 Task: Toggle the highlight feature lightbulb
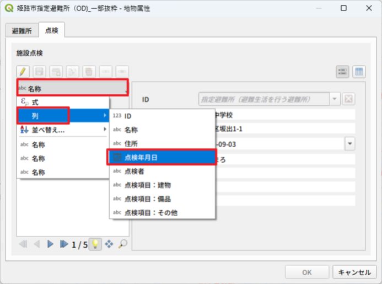[x=95, y=244]
